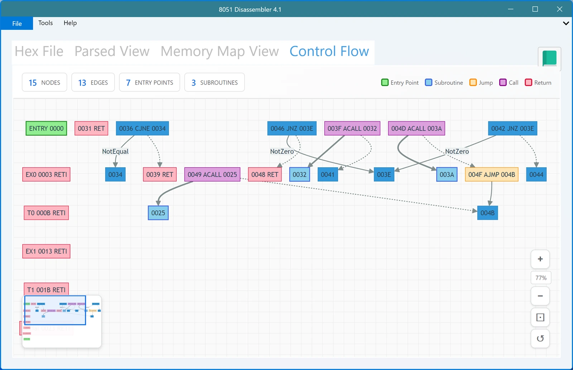573x370 pixels.
Task: Reset the graph view with the rotate icon
Action: tap(540, 338)
